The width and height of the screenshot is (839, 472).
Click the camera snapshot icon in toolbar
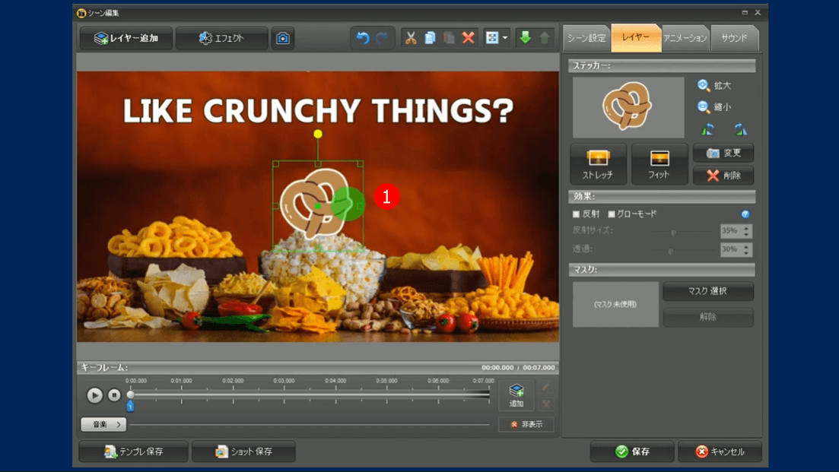pyautogui.click(x=283, y=38)
